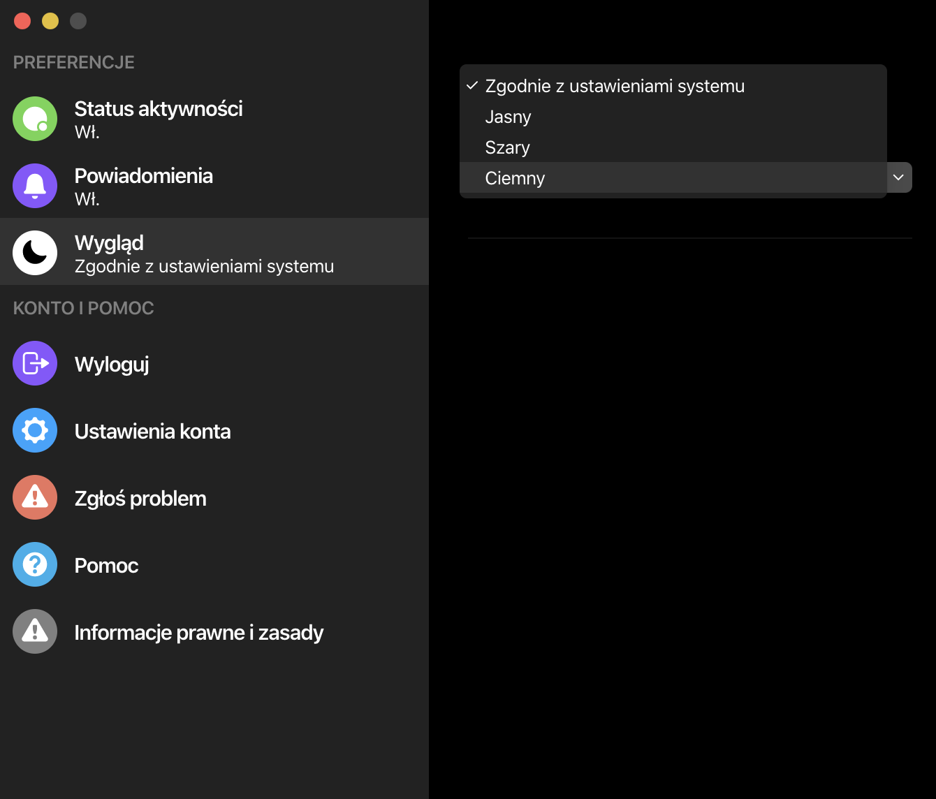This screenshot has width=936, height=799.
Task: Choose the "Jasny" theme option
Action: click(509, 117)
